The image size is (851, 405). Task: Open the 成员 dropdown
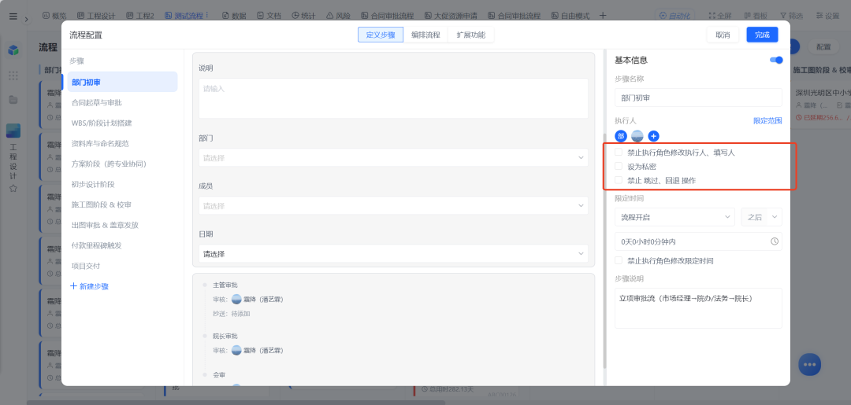point(393,206)
